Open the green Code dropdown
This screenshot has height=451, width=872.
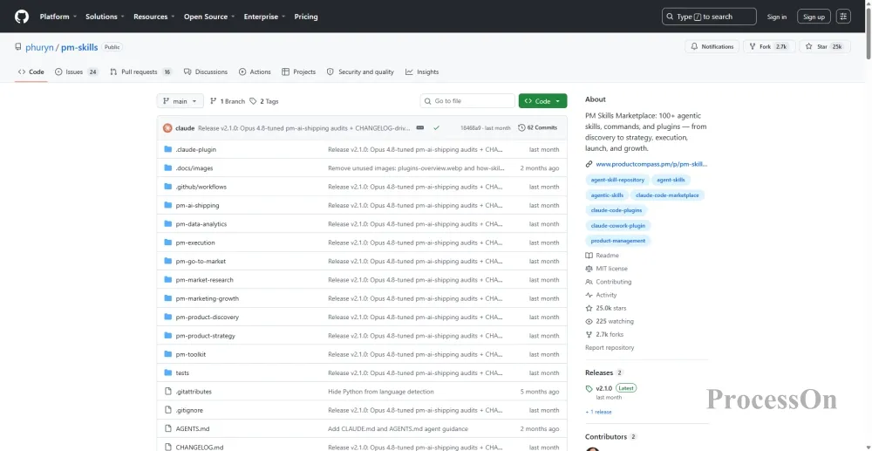click(x=542, y=101)
